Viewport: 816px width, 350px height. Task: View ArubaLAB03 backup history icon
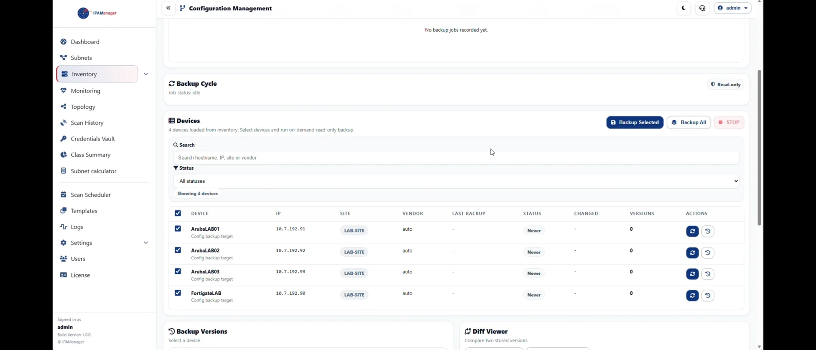(708, 274)
